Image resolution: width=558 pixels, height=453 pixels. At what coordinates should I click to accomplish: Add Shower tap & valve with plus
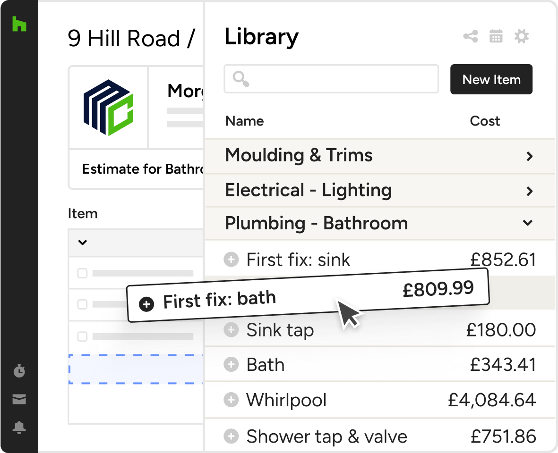coord(231,436)
